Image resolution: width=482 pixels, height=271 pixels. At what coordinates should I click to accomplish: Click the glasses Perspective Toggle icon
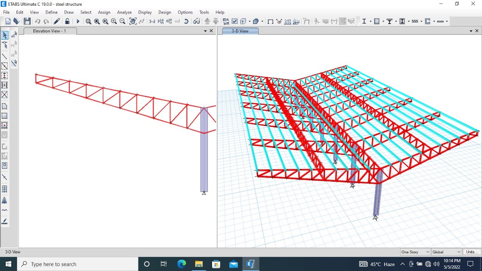pos(197,21)
